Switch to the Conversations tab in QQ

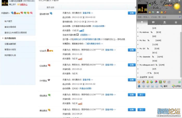(153, 22)
